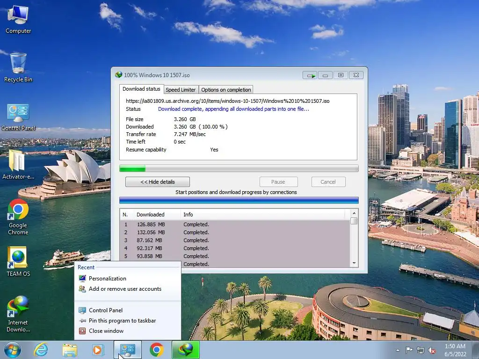The image size is (479, 359).
Task: Open Windows Media Player from the taskbar
Action: tap(98, 350)
